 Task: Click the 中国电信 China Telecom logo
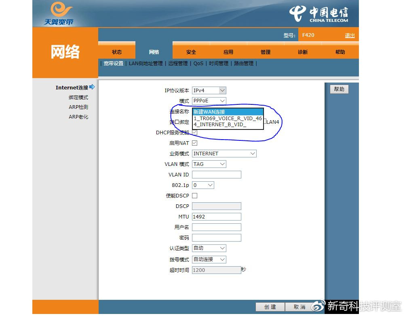click(x=319, y=13)
